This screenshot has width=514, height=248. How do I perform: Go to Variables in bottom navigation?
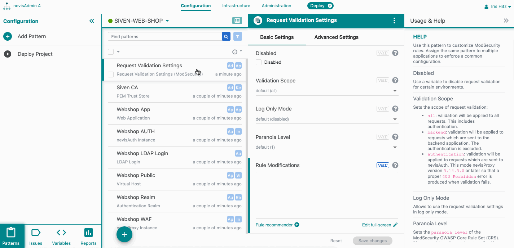(61, 236)
